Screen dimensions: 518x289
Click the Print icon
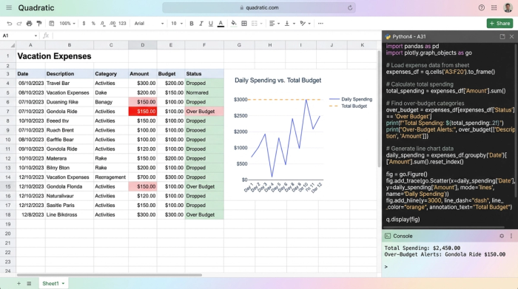click(x=29, y=24)
